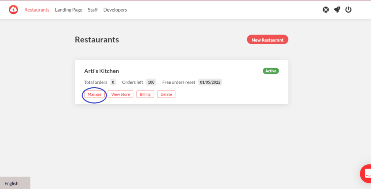Image resolution: width=371 pixels, height=189 pixels.
Task: Open the red chat widget icon
Action: pyautogui.click(x=366, y=174)
